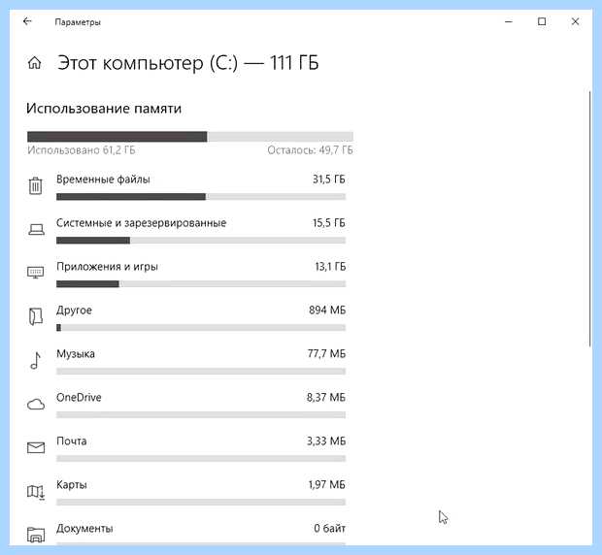The height and width of the screenshot is (555, 602).
Task: Click the 0 байт size value
Action: click(329, 529)
